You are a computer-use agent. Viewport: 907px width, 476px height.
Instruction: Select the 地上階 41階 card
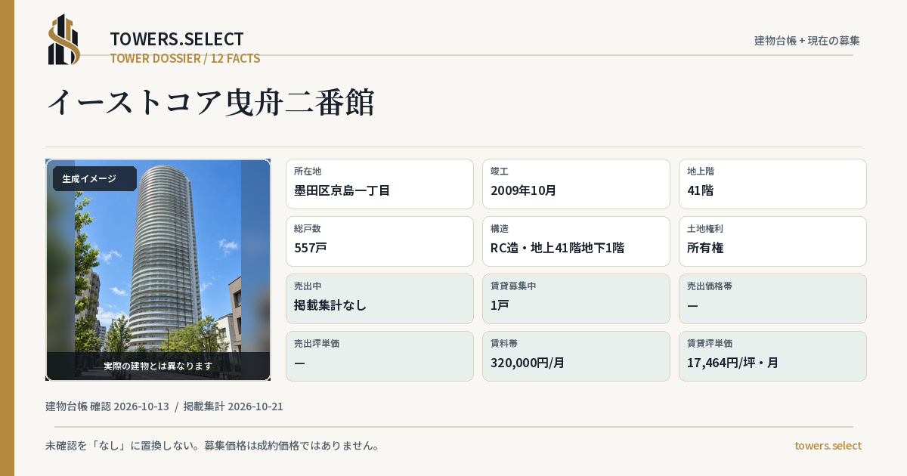coord(772,184)
